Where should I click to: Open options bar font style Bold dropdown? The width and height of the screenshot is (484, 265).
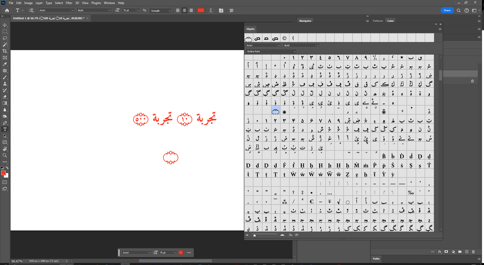(94, 11)
